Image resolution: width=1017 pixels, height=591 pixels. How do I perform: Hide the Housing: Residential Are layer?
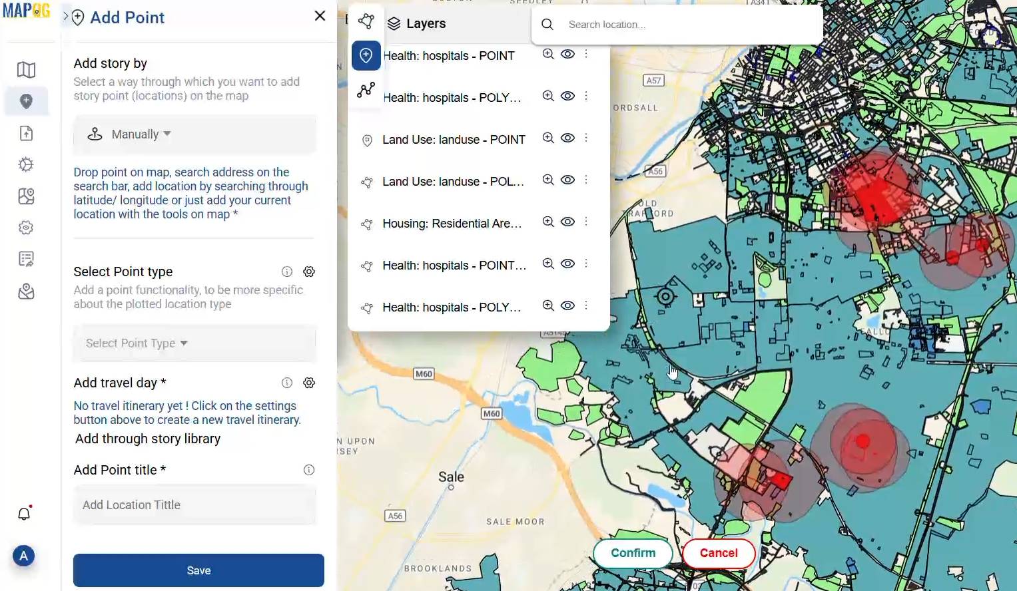[567, 222]
